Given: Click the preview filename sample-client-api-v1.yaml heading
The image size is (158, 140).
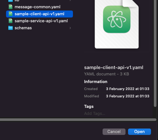Looking at the screenshot, I should coord(114,67).
